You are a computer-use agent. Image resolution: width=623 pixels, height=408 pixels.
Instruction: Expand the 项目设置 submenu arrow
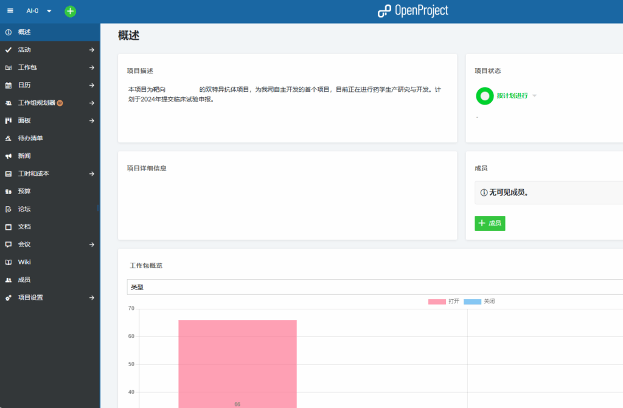pyautogui.click(x=92, y=297)
